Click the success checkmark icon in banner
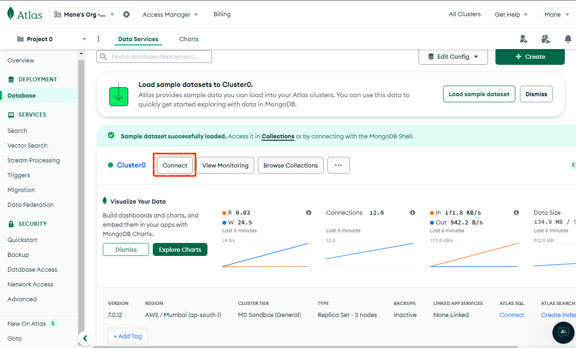 111,136
